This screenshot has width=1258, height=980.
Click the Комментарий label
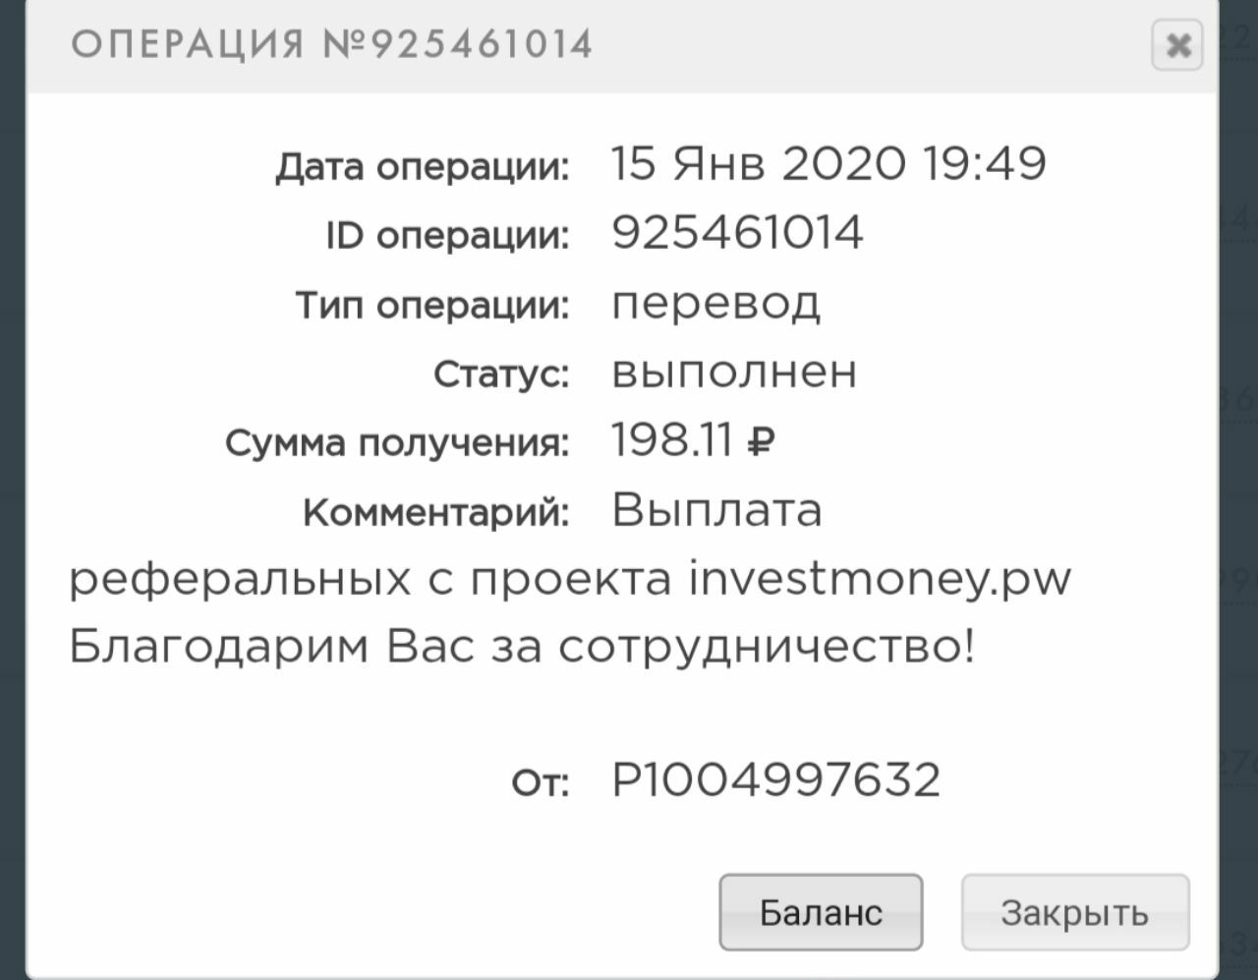point(435,512)
